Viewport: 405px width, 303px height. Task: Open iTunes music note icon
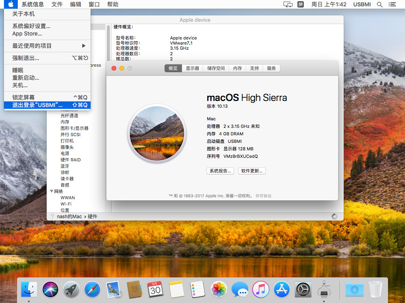coord(261,289)
